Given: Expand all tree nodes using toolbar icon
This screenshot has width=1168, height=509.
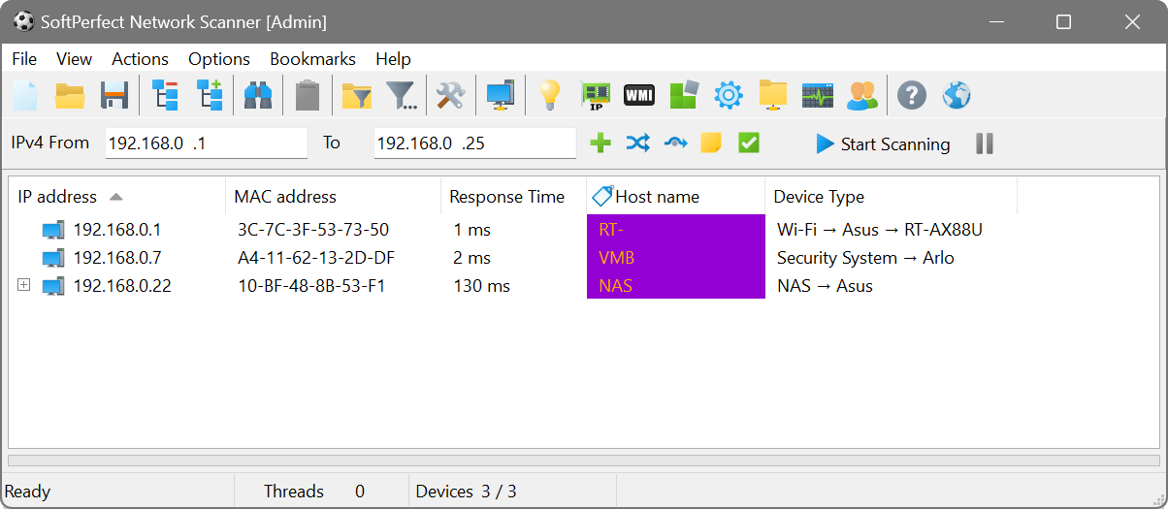Looking at the screenshot, I should tap(211, 95).
